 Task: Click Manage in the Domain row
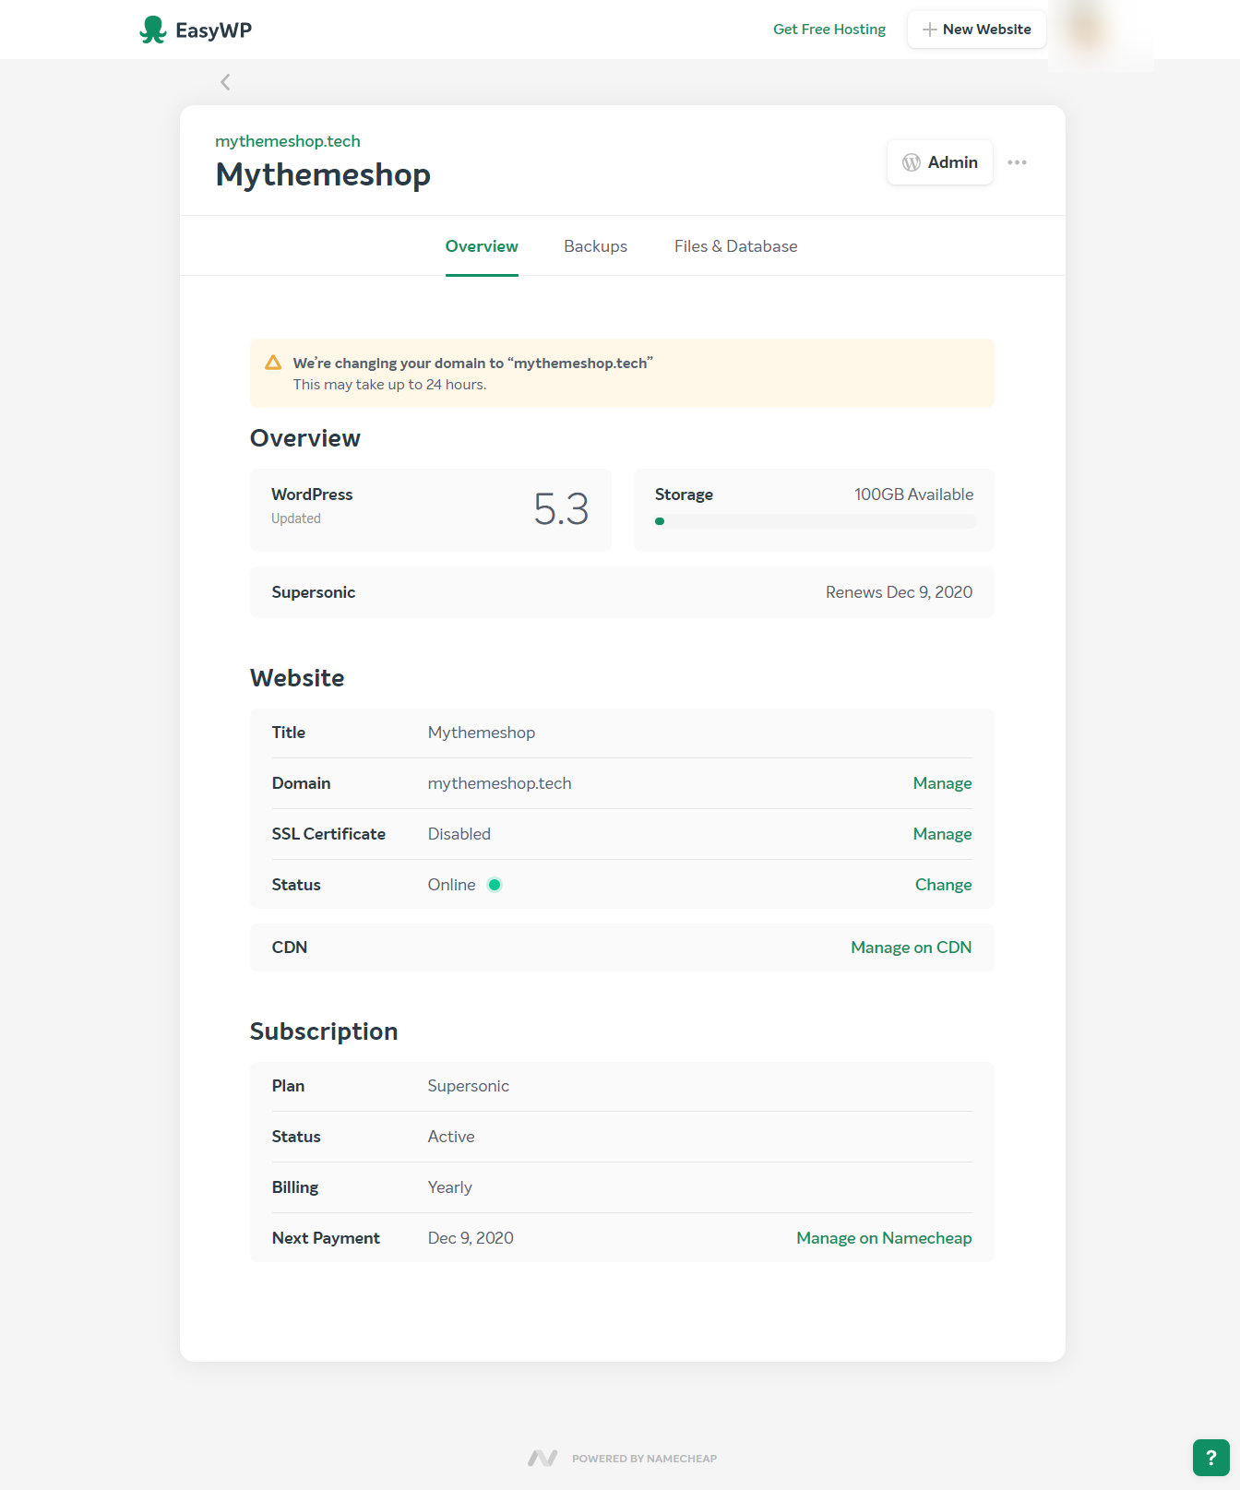[x=942, y=783]
